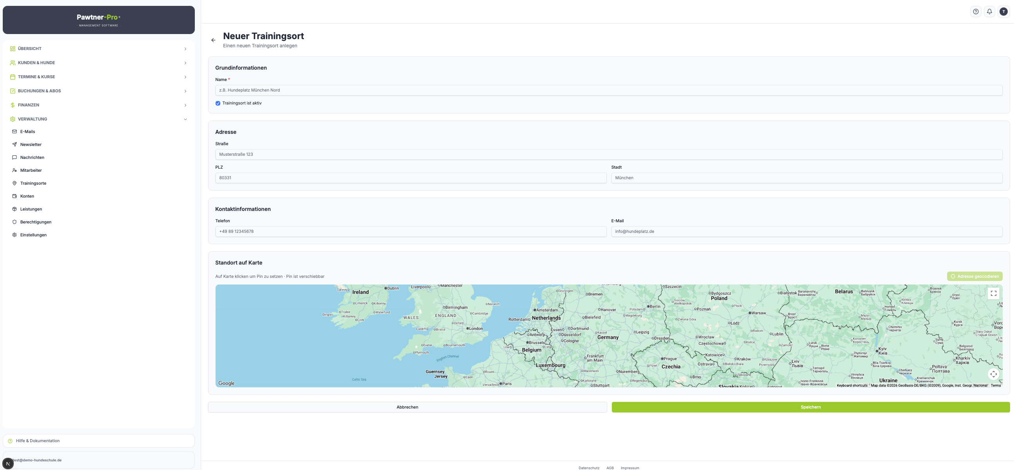This screenshot has width=1014, height=470.
Task: Click the map Terms link
Action: tap(996, 385)
